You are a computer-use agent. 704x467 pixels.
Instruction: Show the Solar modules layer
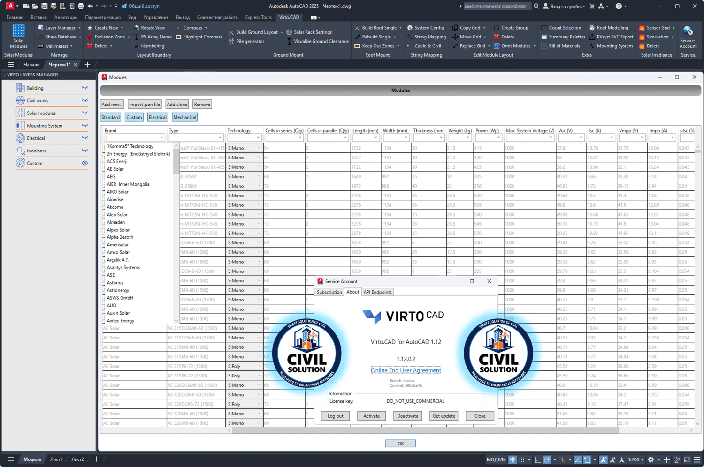(x=85, y=113)
